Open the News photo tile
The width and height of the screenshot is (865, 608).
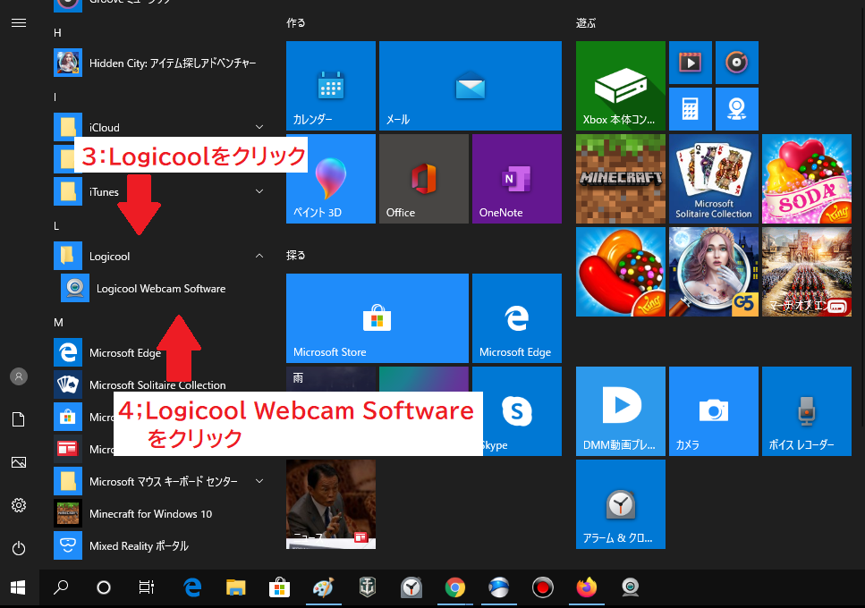tap(330, 504)
